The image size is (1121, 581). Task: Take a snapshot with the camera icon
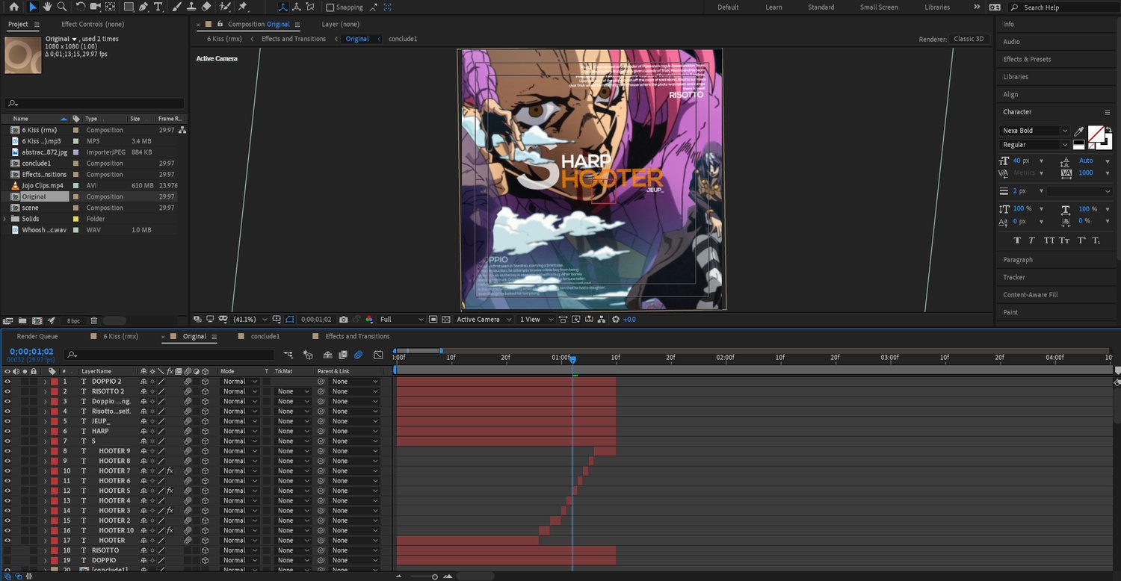pos(342,320)
